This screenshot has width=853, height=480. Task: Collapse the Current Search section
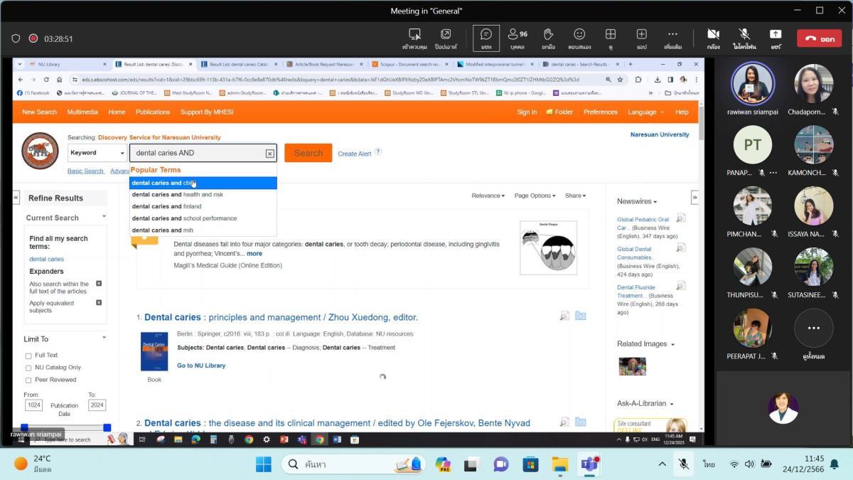[x=104, y=217]
